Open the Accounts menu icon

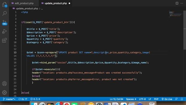(x=5, y=84)
